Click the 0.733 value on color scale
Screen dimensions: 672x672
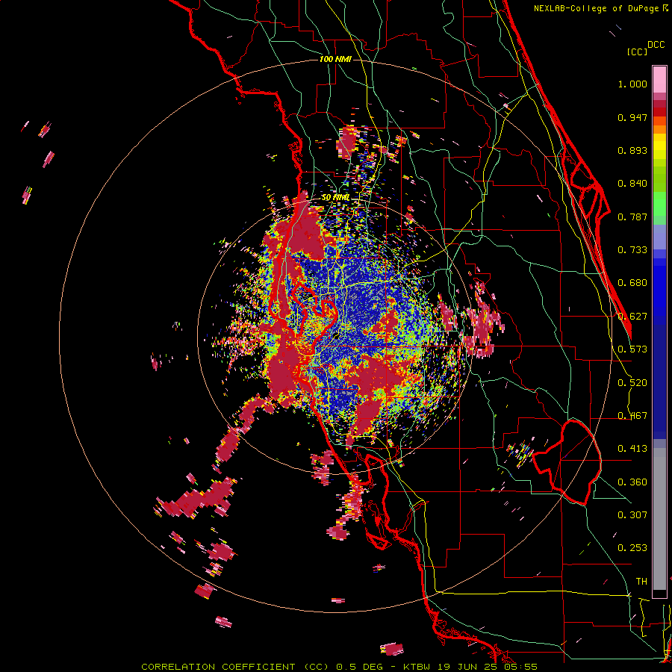(x=632, y=250)
